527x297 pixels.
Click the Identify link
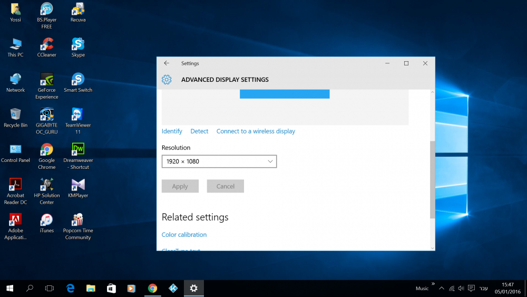[x=172, y=131]
